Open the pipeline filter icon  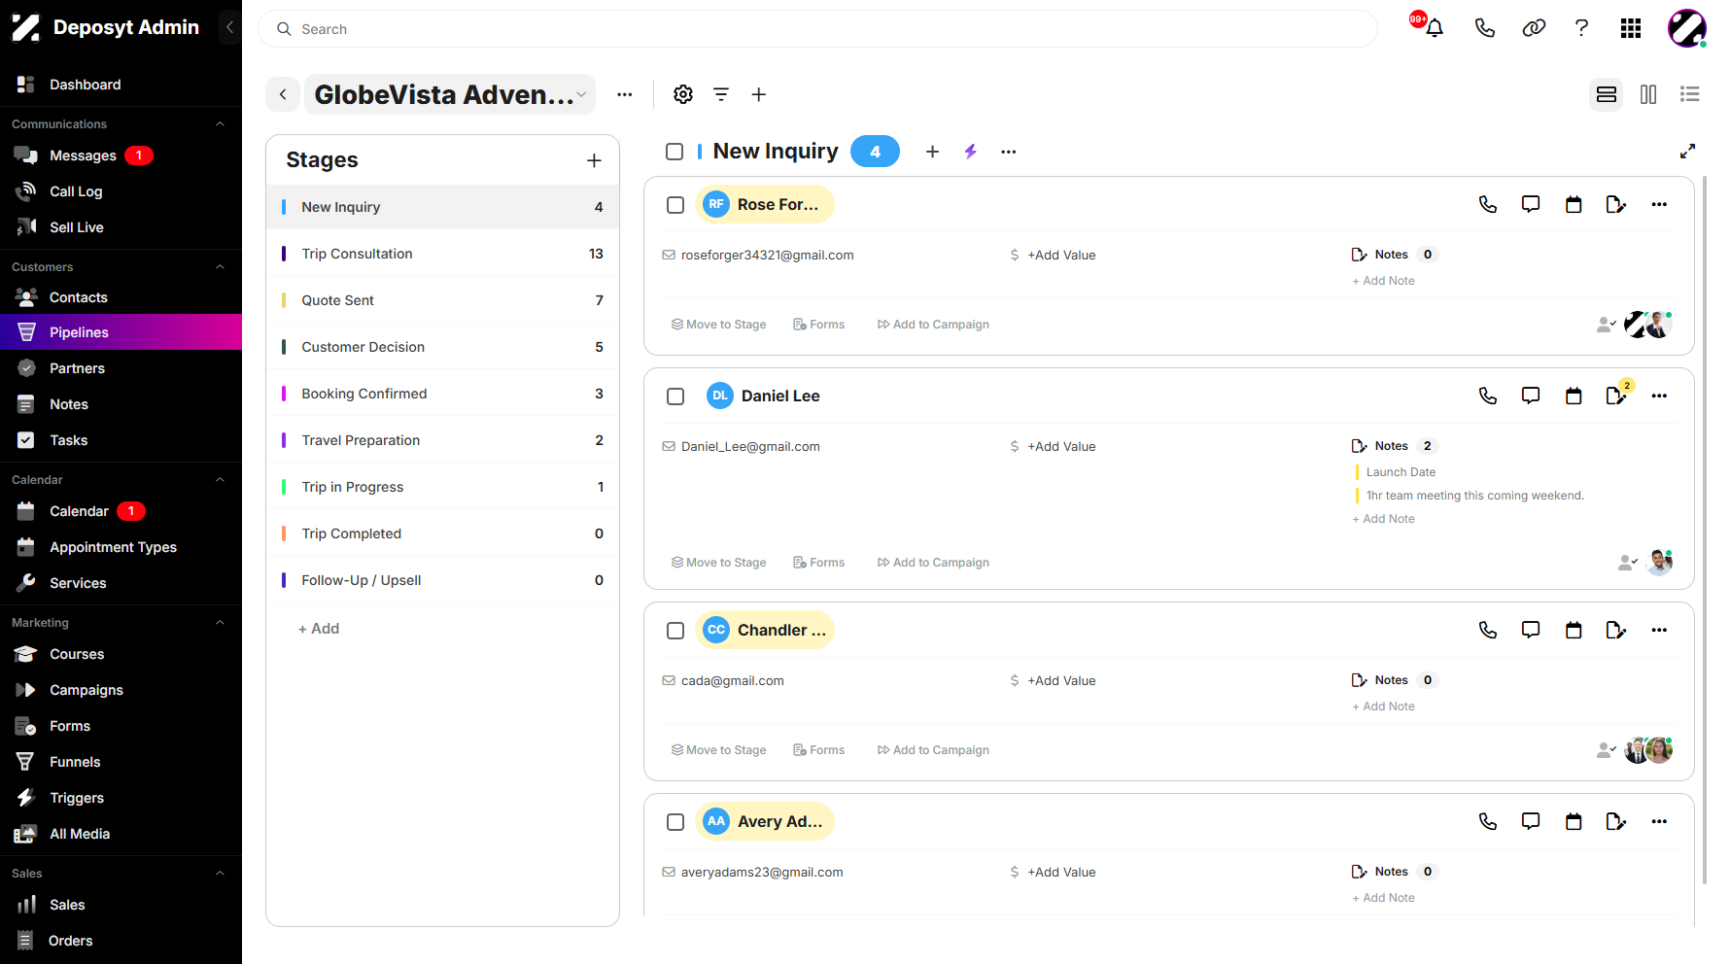721,94
